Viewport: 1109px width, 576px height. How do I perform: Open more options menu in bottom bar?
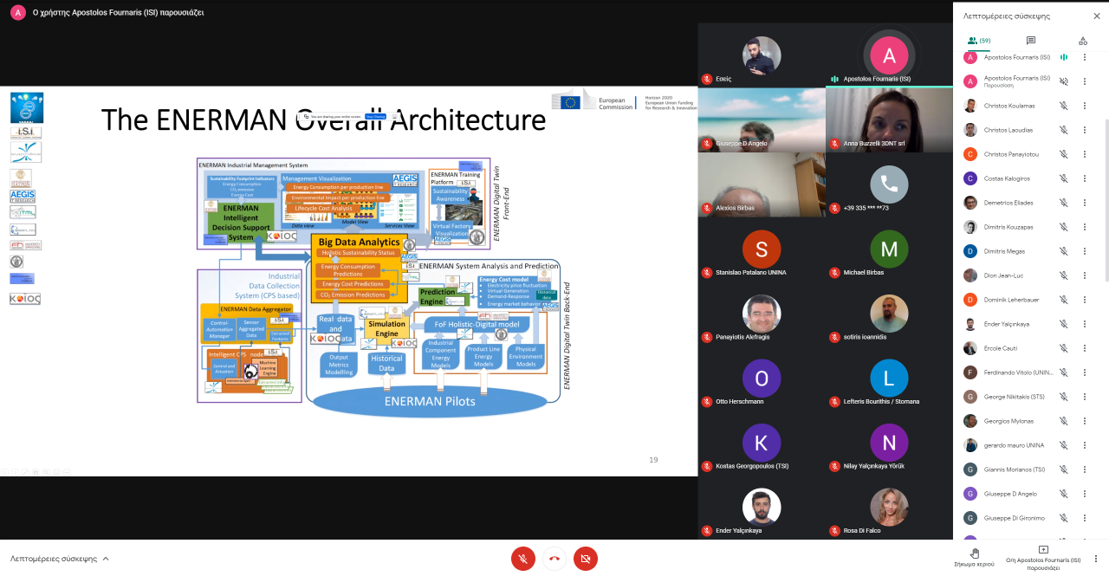1096,559
